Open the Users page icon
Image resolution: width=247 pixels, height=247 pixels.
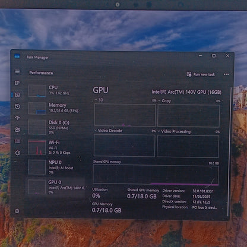[x=17, y=129]
